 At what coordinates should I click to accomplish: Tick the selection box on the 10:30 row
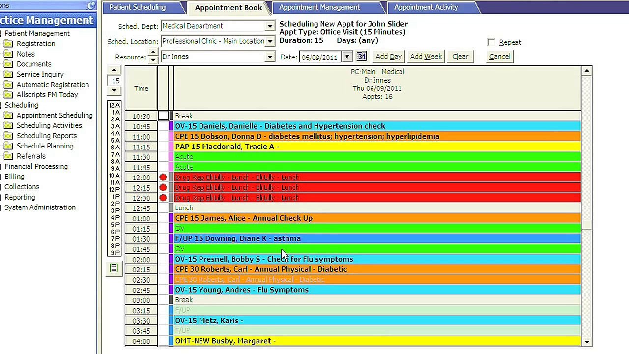point(163,116)
